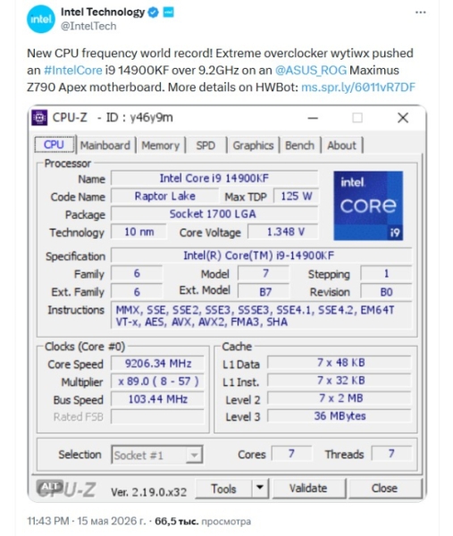Screen dimensions: 453x536
Task: Click the Intel Core i9 logo badge
Action: (x=368, y=205)
